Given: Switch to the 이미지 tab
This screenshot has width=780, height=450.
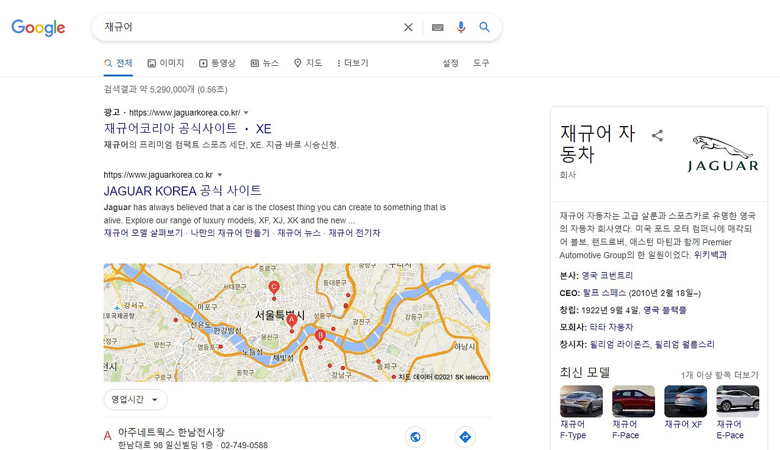Looking at the screenshot, I should pos(166,63).
